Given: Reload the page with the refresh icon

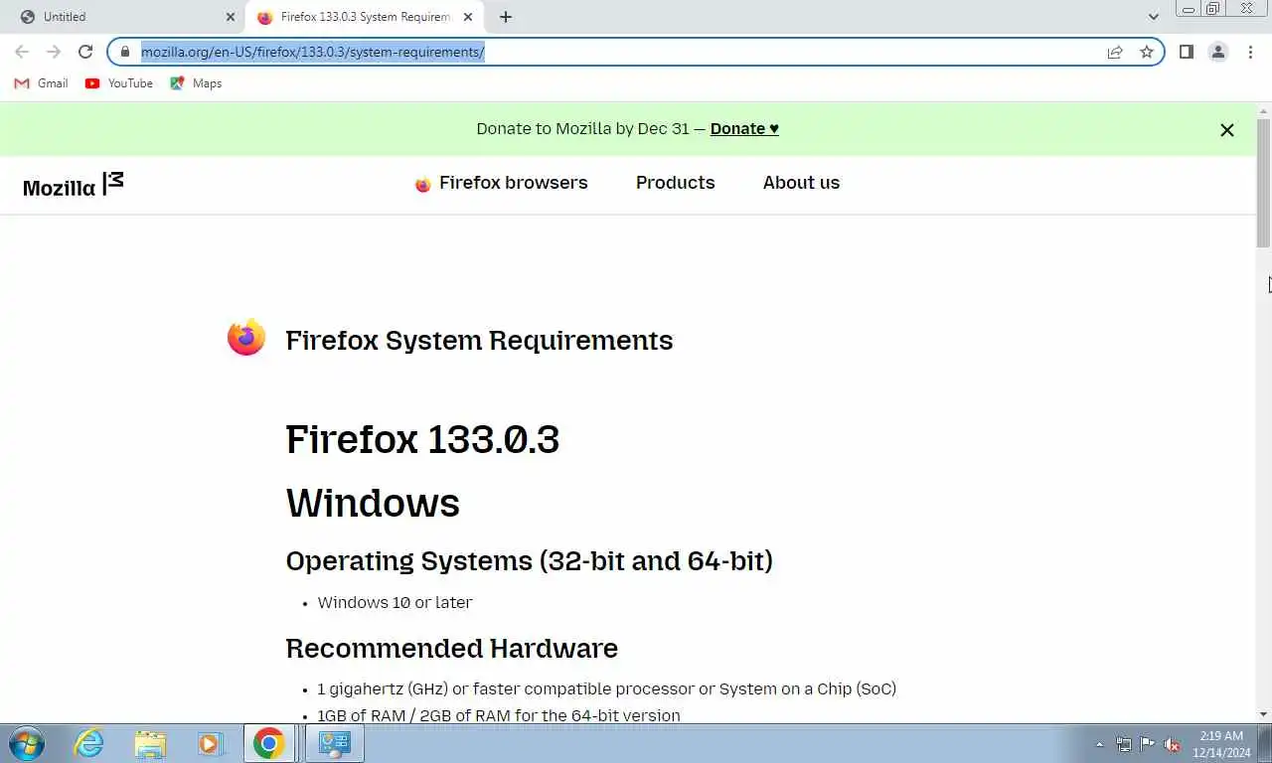Looking at the screenshot, I should pyautogui.click(x=85, y=52).
